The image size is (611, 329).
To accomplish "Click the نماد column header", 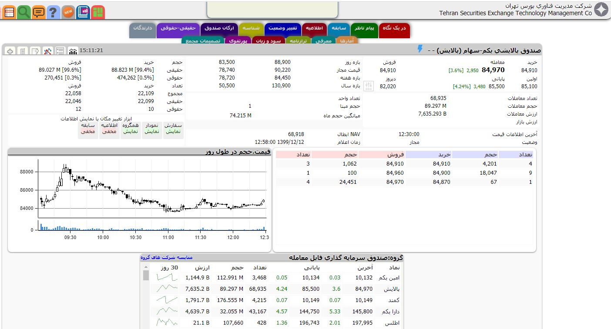I will point(393,267).
